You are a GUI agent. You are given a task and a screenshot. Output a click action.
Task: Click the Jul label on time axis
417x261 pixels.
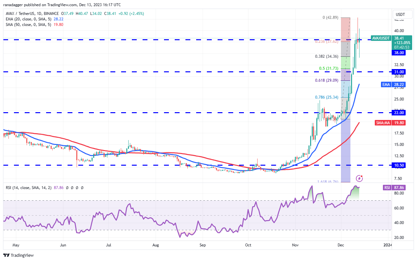point(109,245)
